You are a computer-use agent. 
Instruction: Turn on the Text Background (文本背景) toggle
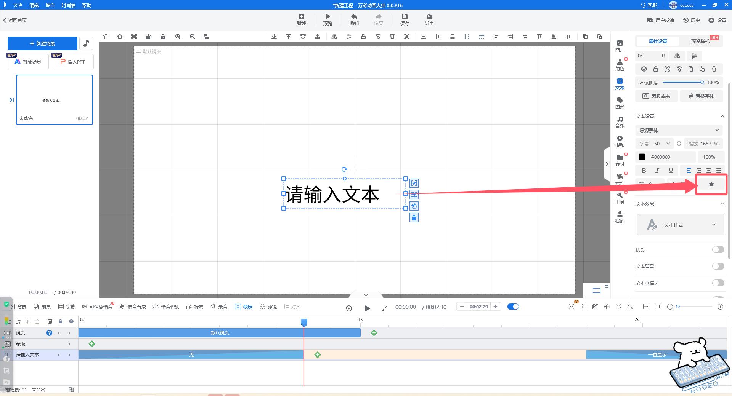coord(718,266)
